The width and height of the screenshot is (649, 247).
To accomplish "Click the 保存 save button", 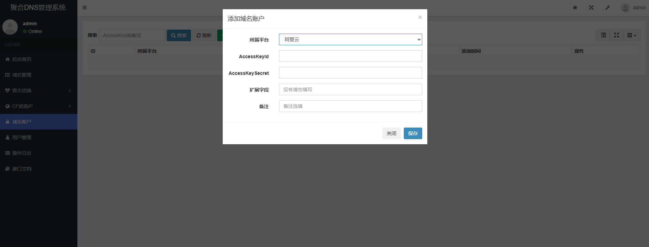I will [x=413, y=133].
